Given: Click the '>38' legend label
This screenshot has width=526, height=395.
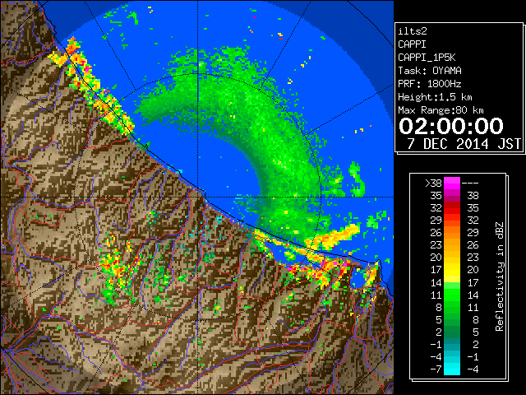Looking at the screenshot, I should click(434, 184).
